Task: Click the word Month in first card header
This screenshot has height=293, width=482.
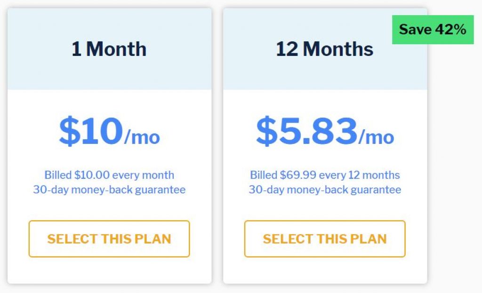Action: tap(116, 49)
